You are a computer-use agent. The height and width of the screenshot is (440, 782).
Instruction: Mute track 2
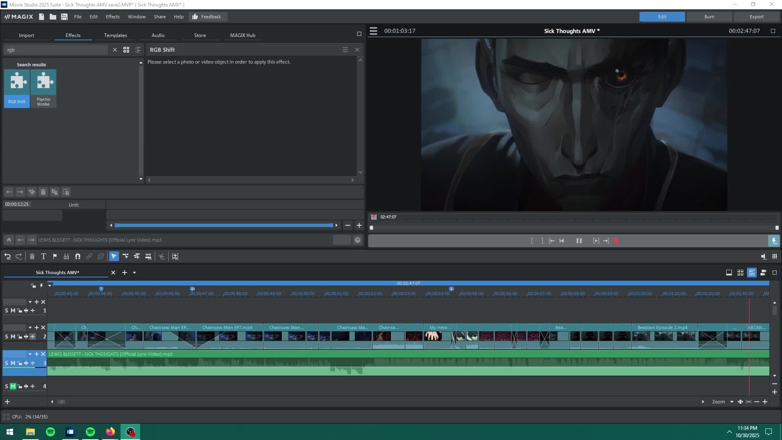pyautogui.click(x=13, y=337)
